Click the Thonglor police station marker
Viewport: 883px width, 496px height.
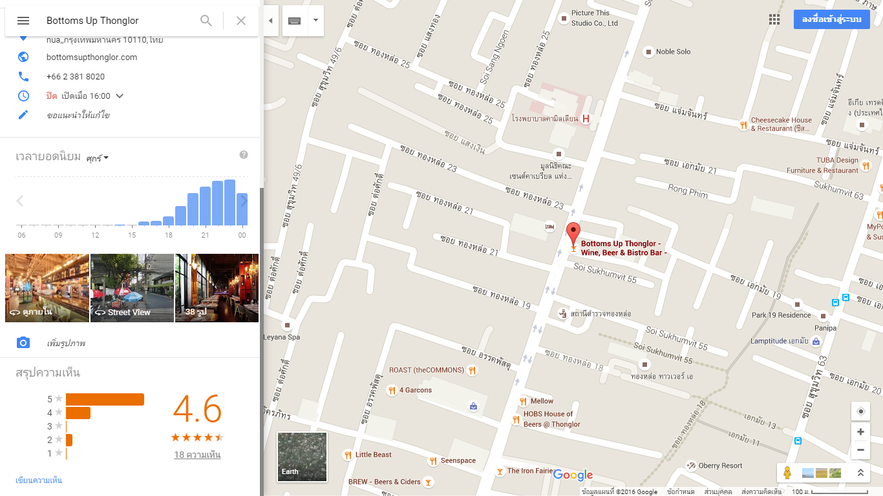pyautogui.click(x=562, y=314)
